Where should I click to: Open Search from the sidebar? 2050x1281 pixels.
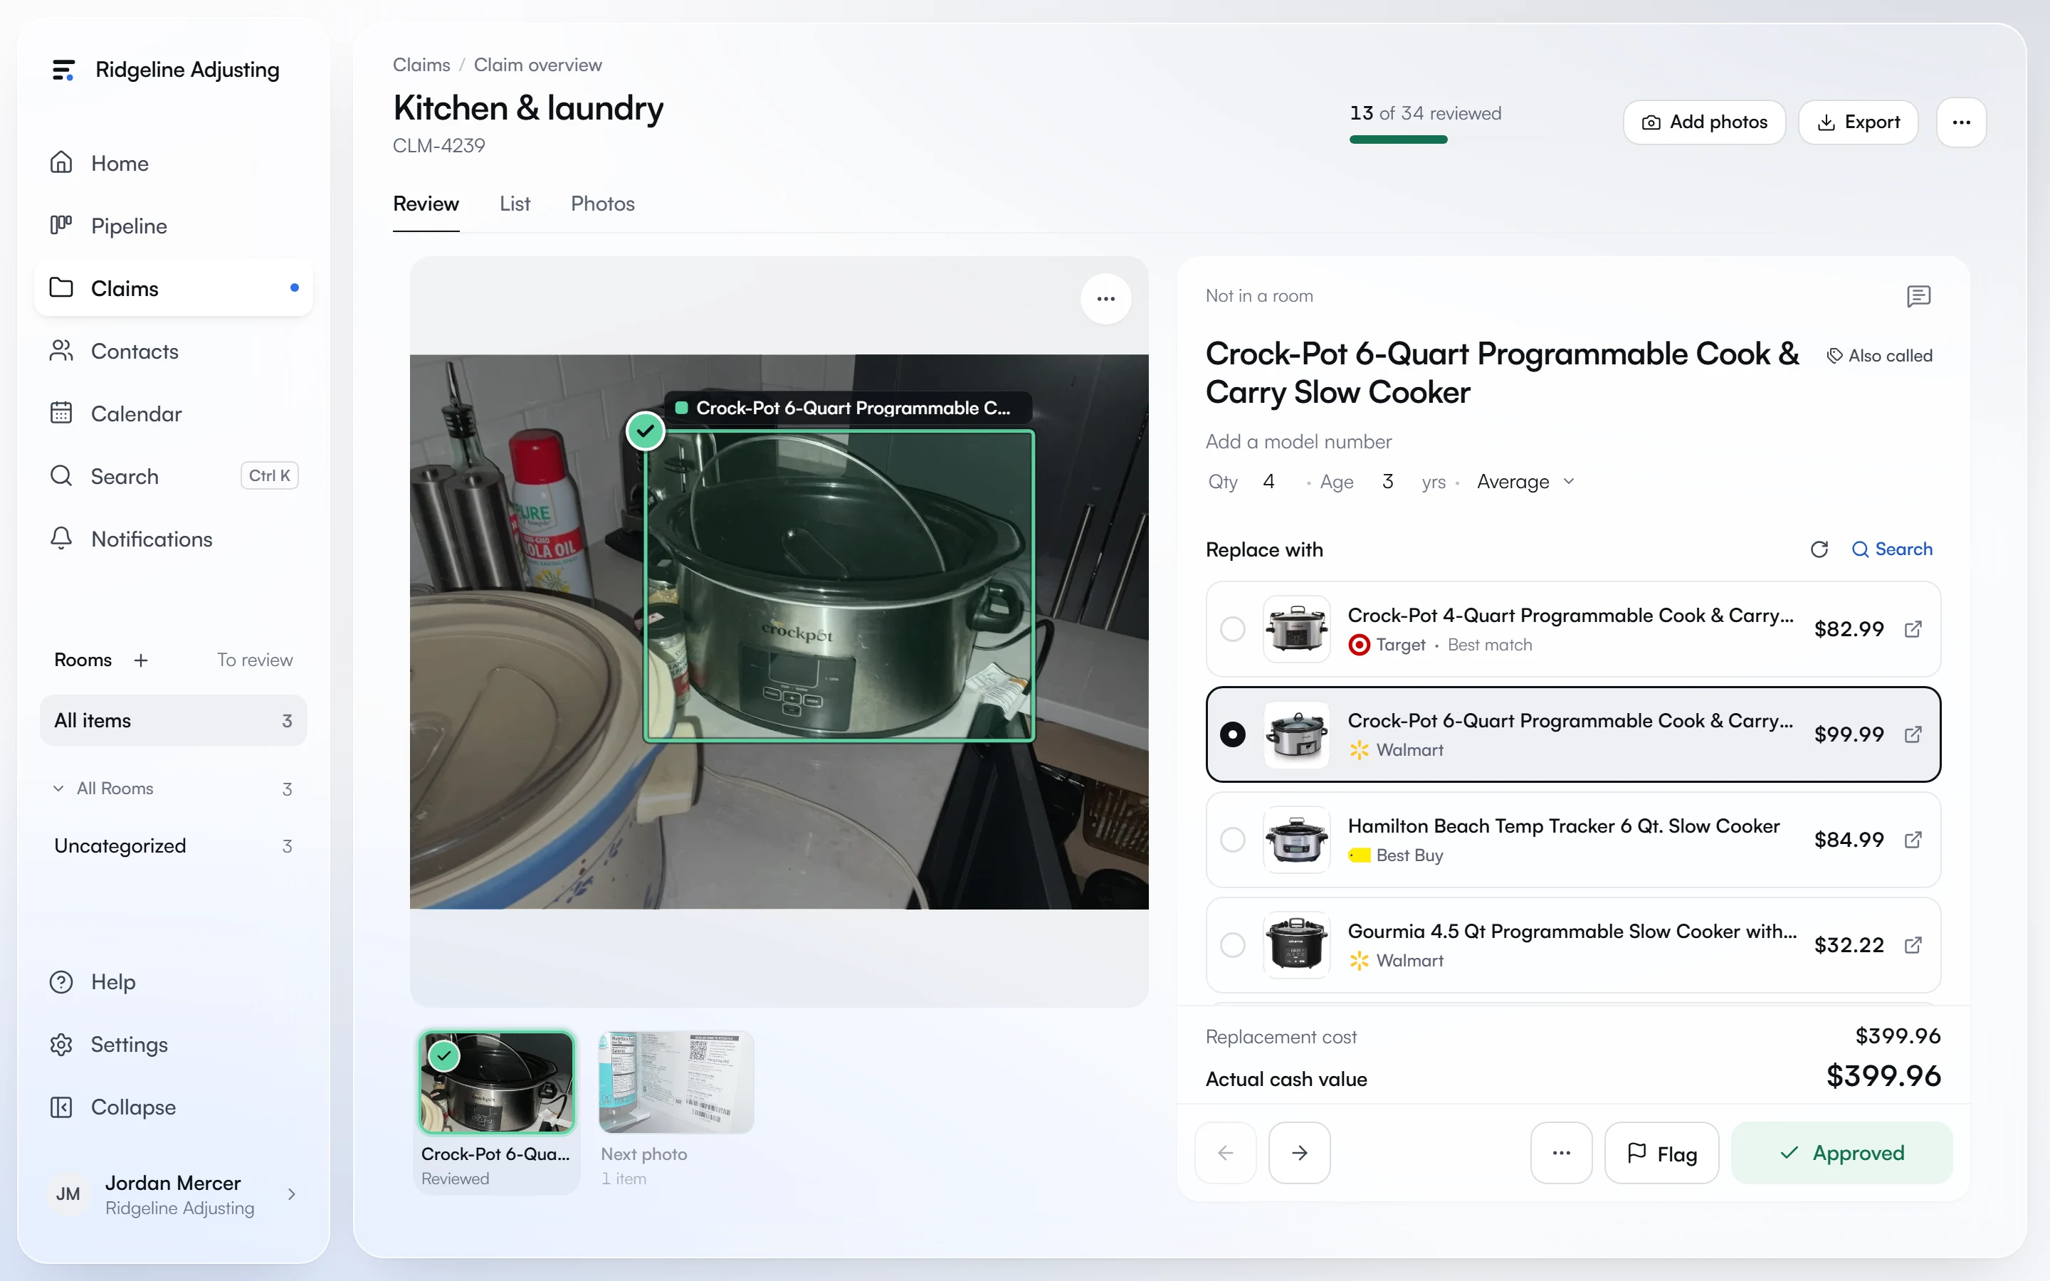[x=173, y=476]
